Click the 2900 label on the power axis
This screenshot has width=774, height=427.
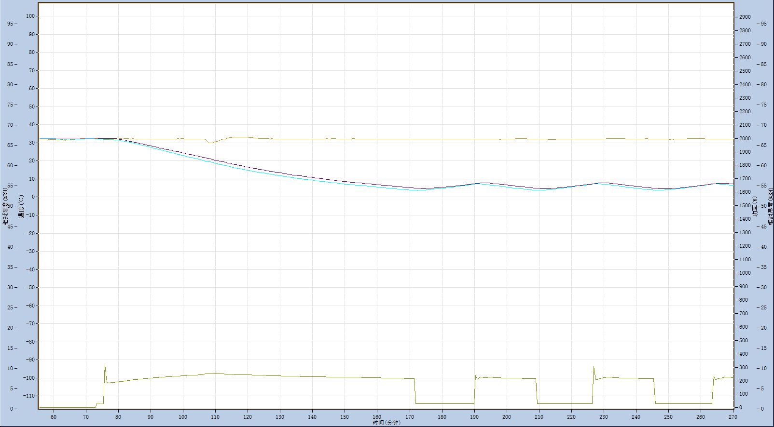pos(745,17)
